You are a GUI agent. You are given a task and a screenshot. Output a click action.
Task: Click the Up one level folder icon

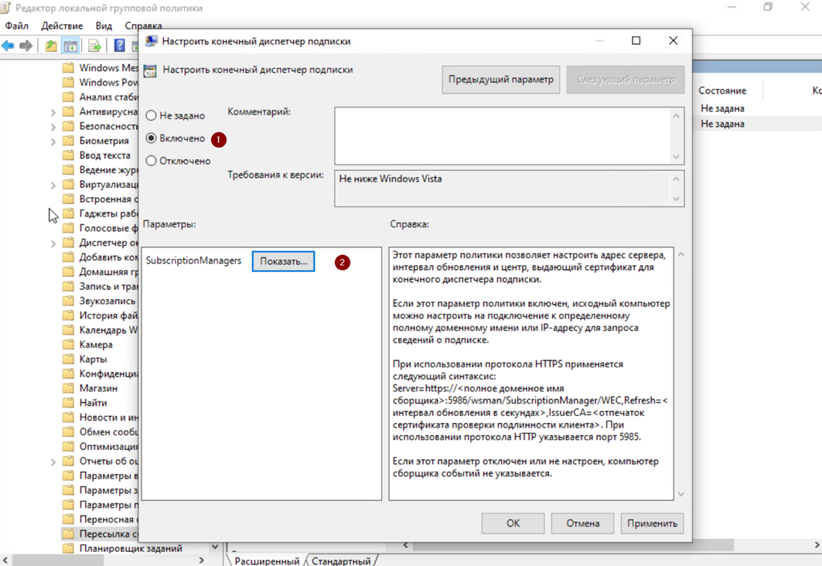[x=51, y=46]
